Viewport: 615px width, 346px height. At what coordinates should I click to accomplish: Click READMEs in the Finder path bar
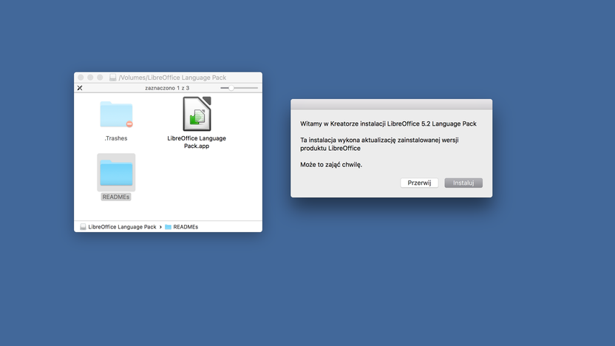(x=186, y=227)
